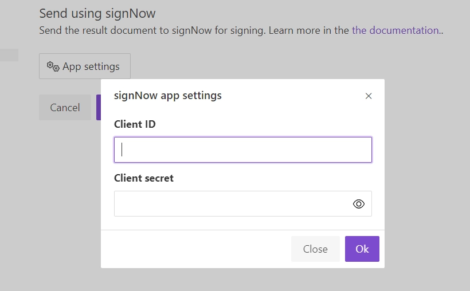This screenshot has width=470, height=291.
Task: Click the "Client secret" label
Action: (x=144, y=178)
